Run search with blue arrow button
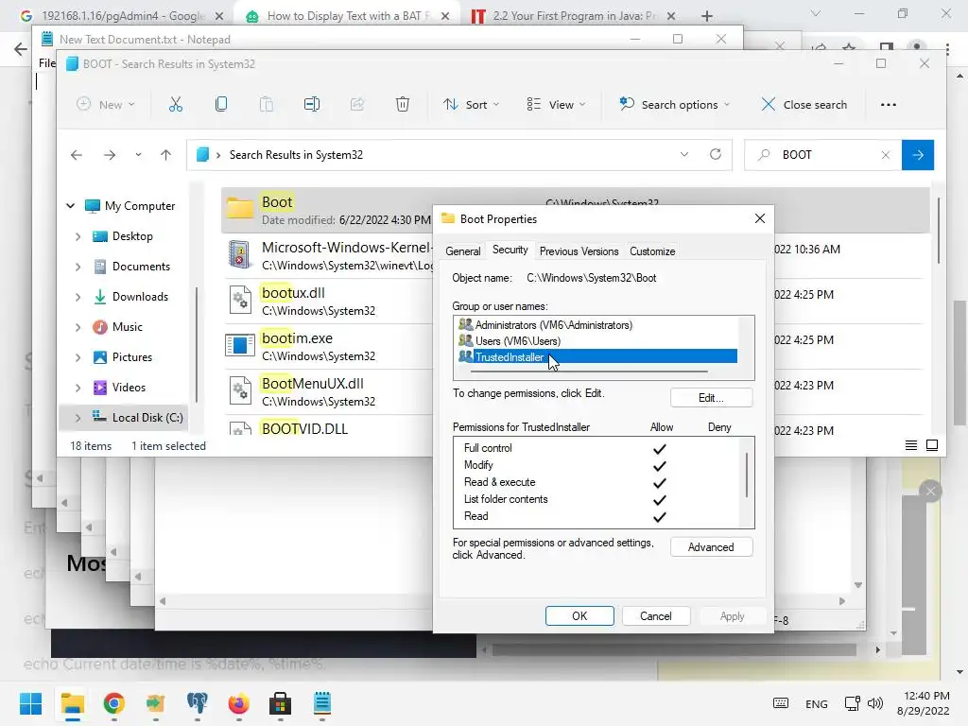Viewport: 968px width, 726px height. 917,155
